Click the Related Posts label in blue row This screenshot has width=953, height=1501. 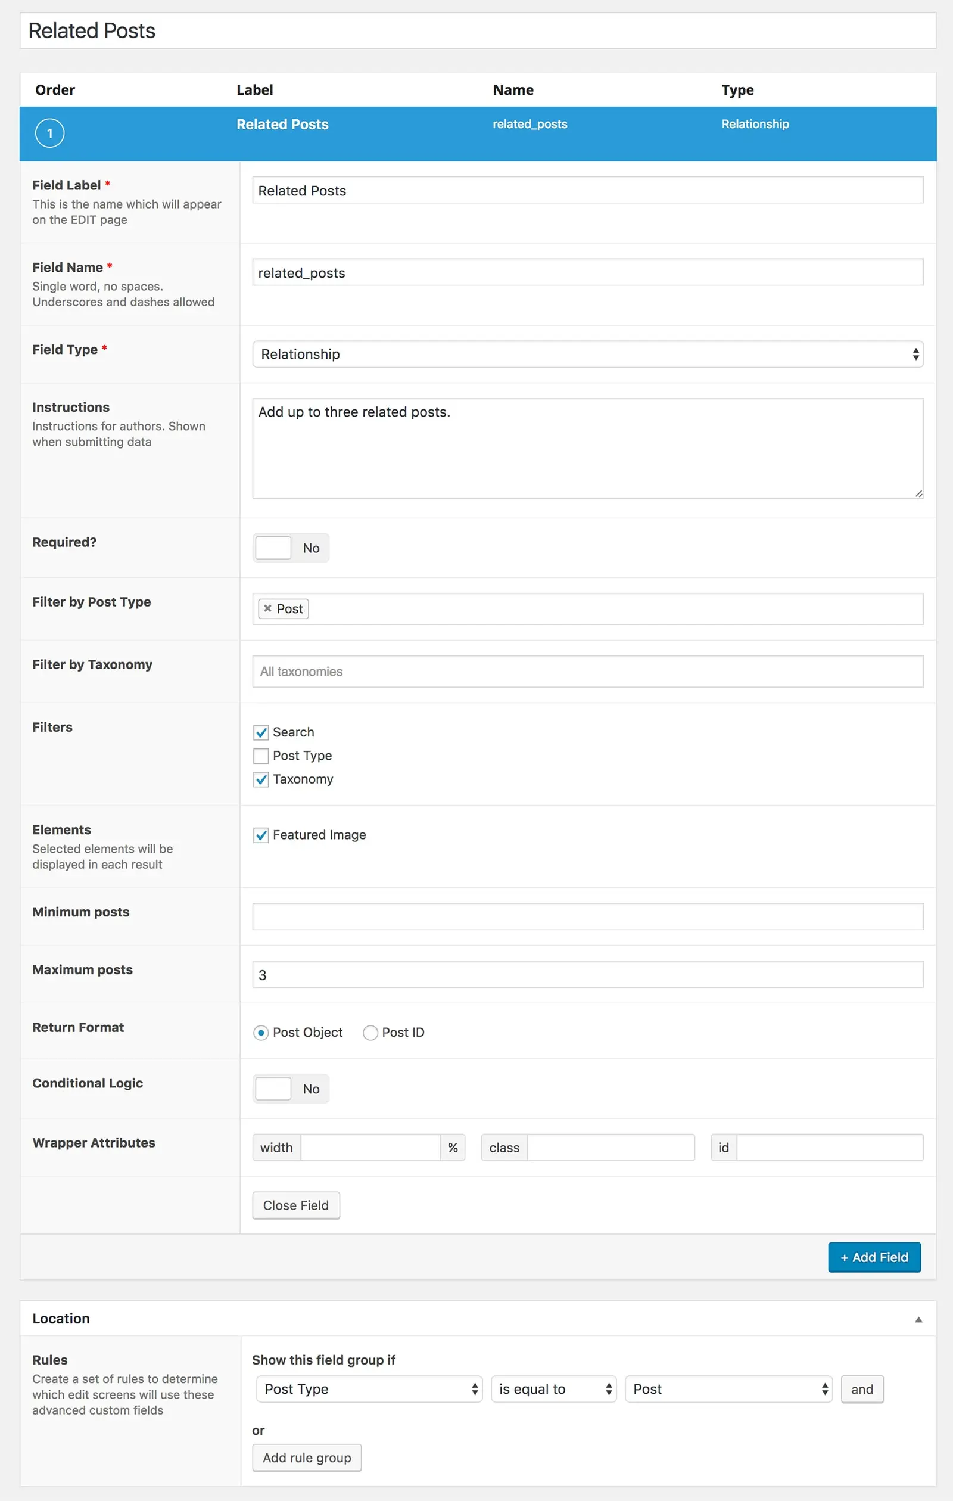282,124
